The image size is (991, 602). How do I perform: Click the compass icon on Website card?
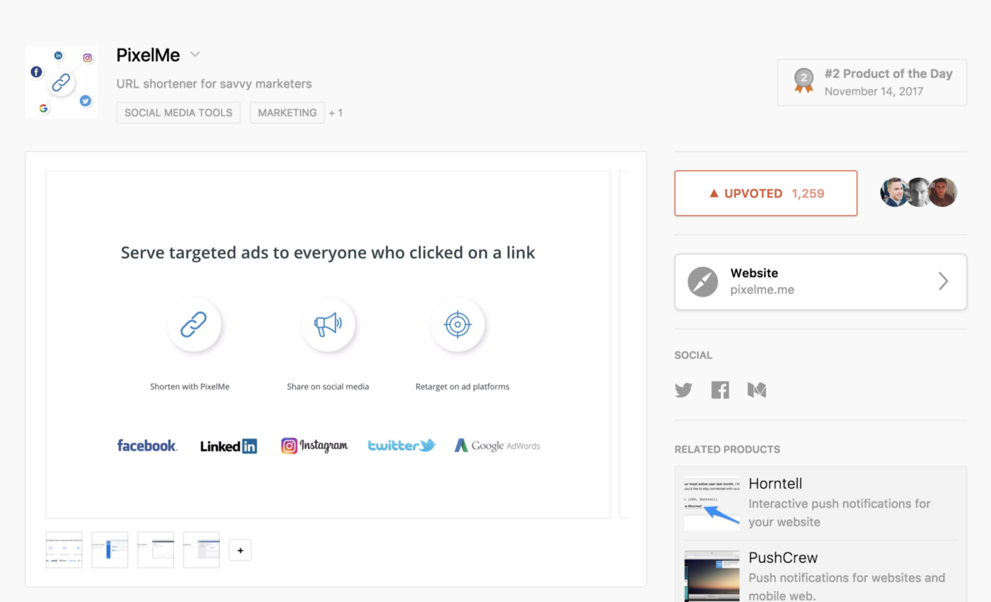703,282
